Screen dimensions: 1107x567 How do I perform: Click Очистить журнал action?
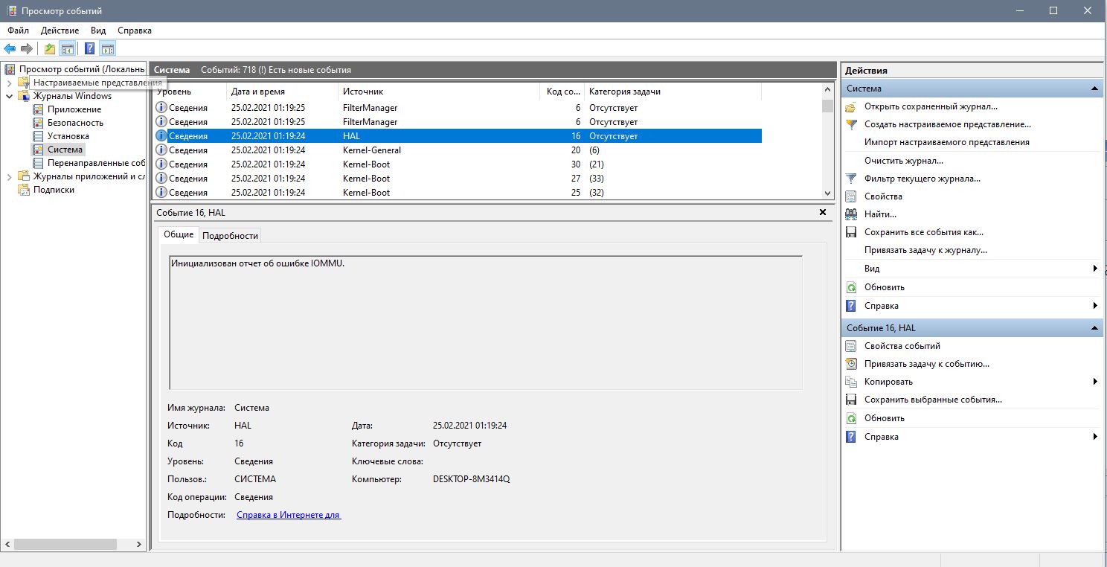point(903,161)
